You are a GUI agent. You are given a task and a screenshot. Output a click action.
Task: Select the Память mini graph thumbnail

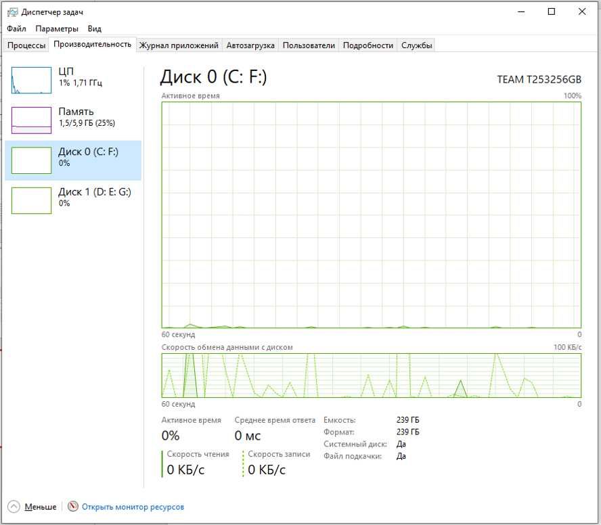click(x=31, y=120)
